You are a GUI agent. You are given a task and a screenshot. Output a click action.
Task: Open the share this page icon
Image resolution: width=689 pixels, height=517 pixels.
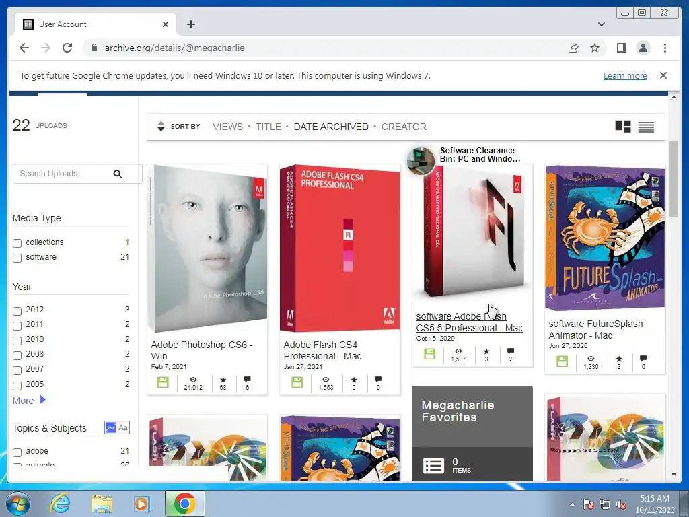click(x=573, y=48)
